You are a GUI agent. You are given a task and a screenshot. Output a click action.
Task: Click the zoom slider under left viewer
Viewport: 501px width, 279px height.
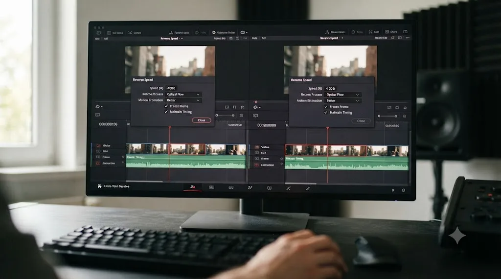225,115
